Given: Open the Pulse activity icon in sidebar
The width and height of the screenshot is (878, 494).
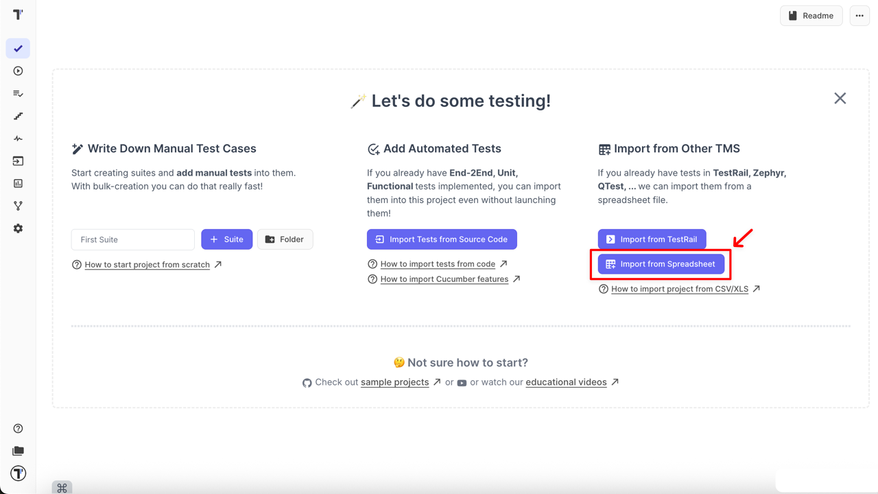Looking at the screenshot, I should (18, 139).
